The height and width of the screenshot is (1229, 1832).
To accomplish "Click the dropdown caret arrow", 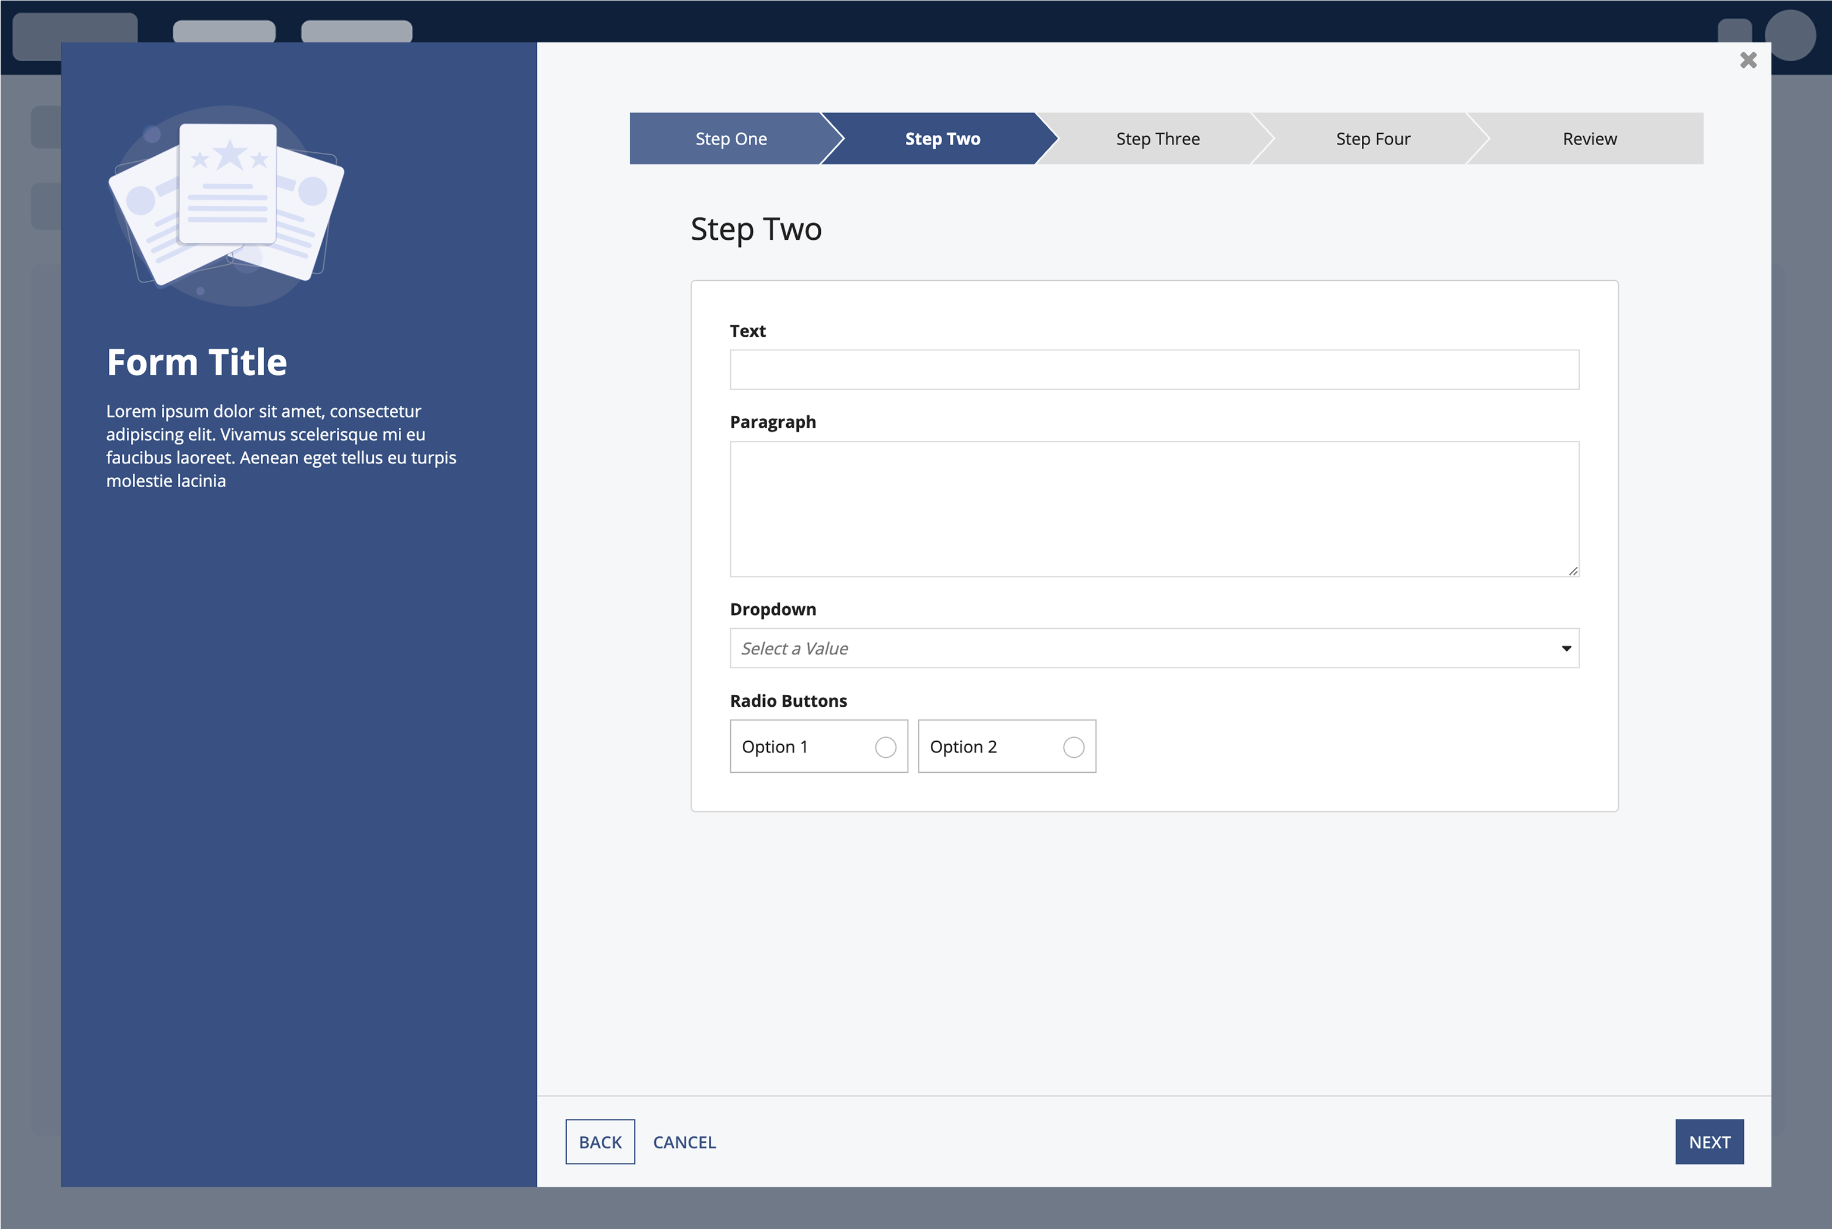I will point(1565,648).
